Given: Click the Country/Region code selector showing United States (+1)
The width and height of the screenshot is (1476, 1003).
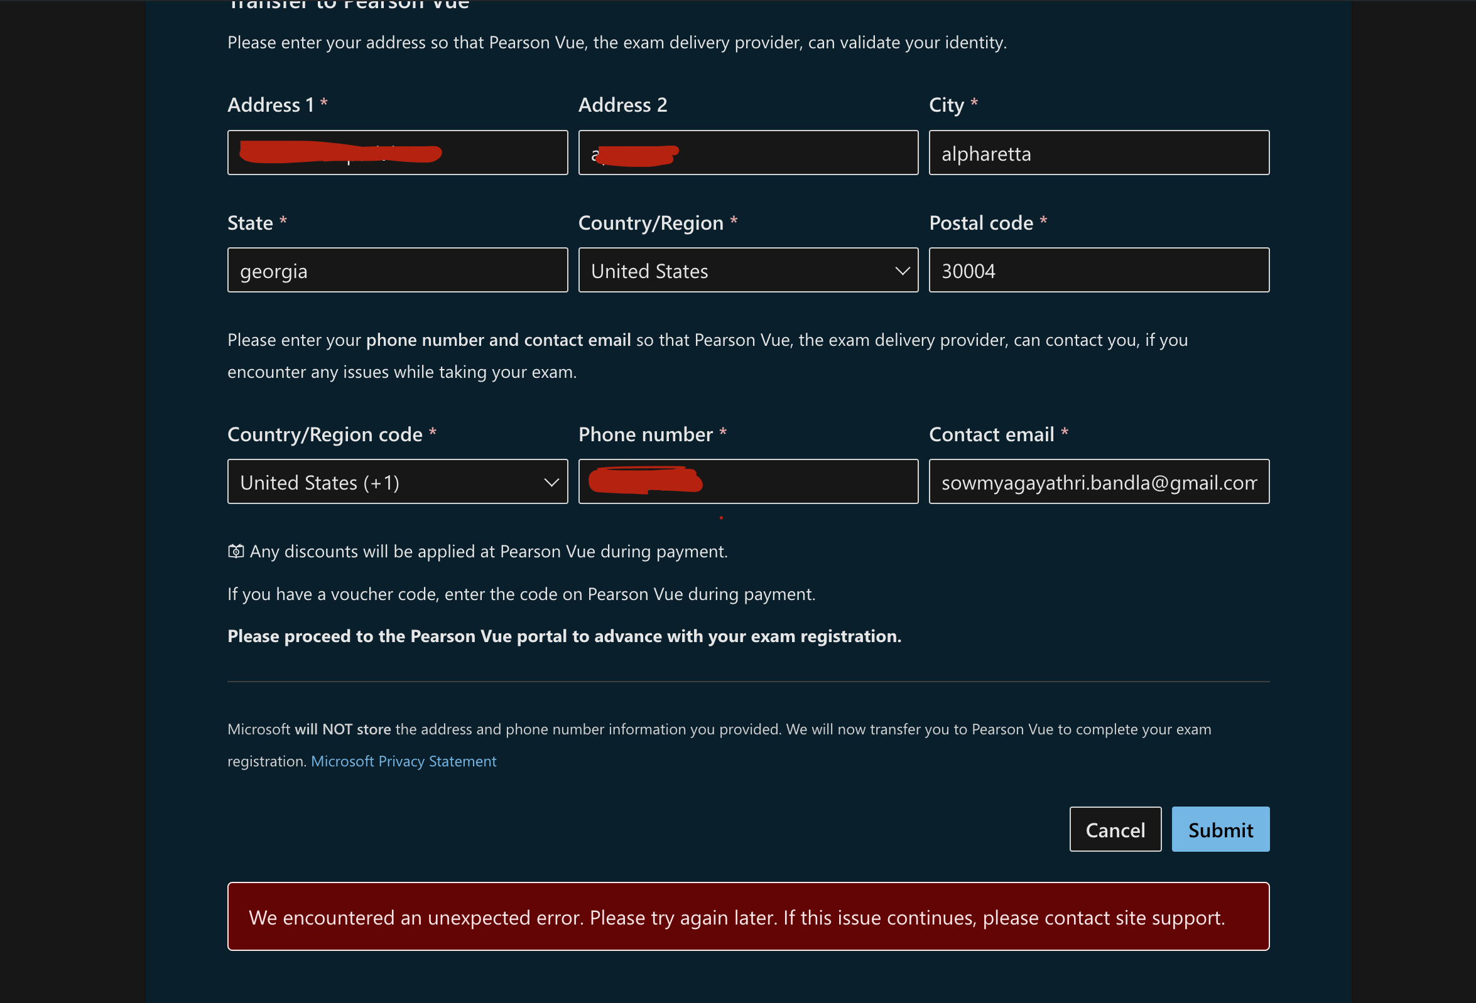Looking at the screenshot, I should (x=320, y=481).
